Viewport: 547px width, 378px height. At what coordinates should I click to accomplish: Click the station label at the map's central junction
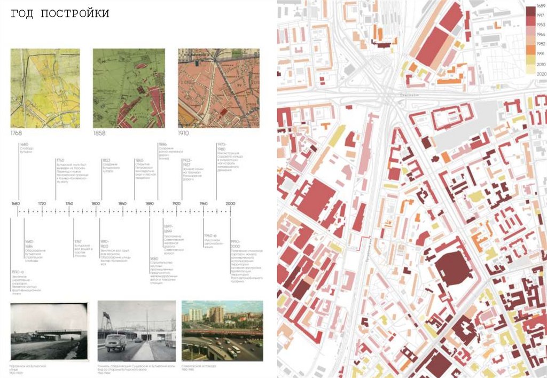[410, 94]
